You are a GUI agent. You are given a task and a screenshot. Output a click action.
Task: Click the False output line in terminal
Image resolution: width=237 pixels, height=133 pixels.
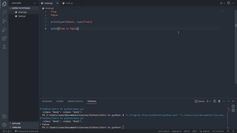(46, 125)
